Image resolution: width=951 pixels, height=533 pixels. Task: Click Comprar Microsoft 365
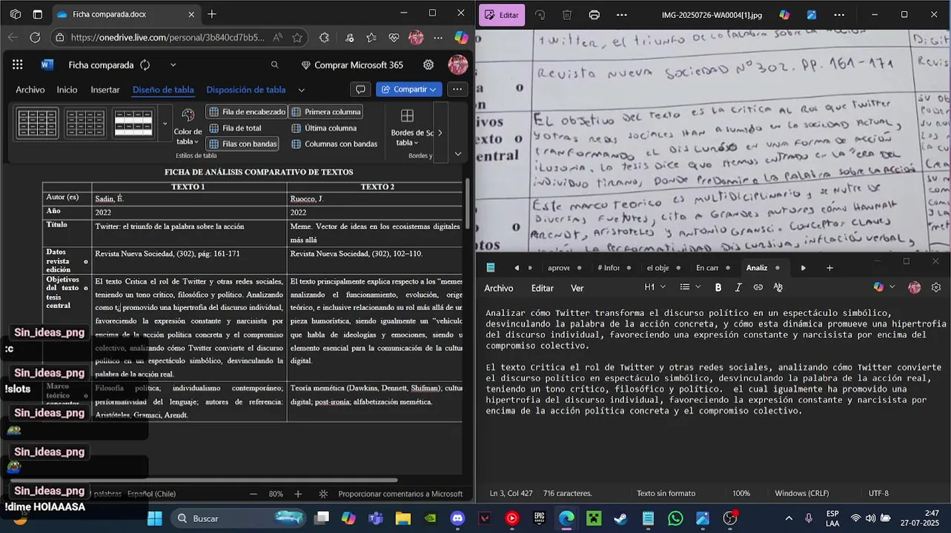pyautogui.click(x=352, y=65)
